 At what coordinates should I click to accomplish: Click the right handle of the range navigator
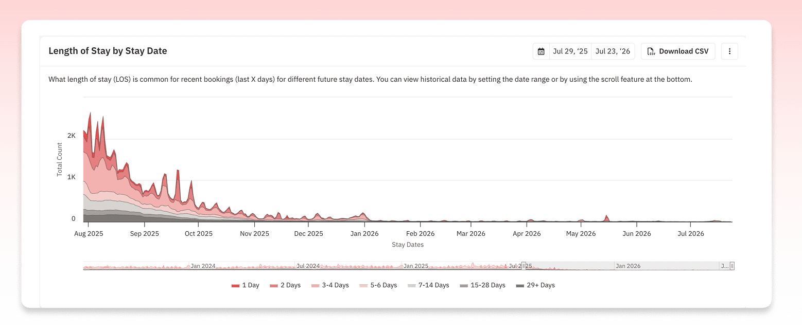[731, 266]
